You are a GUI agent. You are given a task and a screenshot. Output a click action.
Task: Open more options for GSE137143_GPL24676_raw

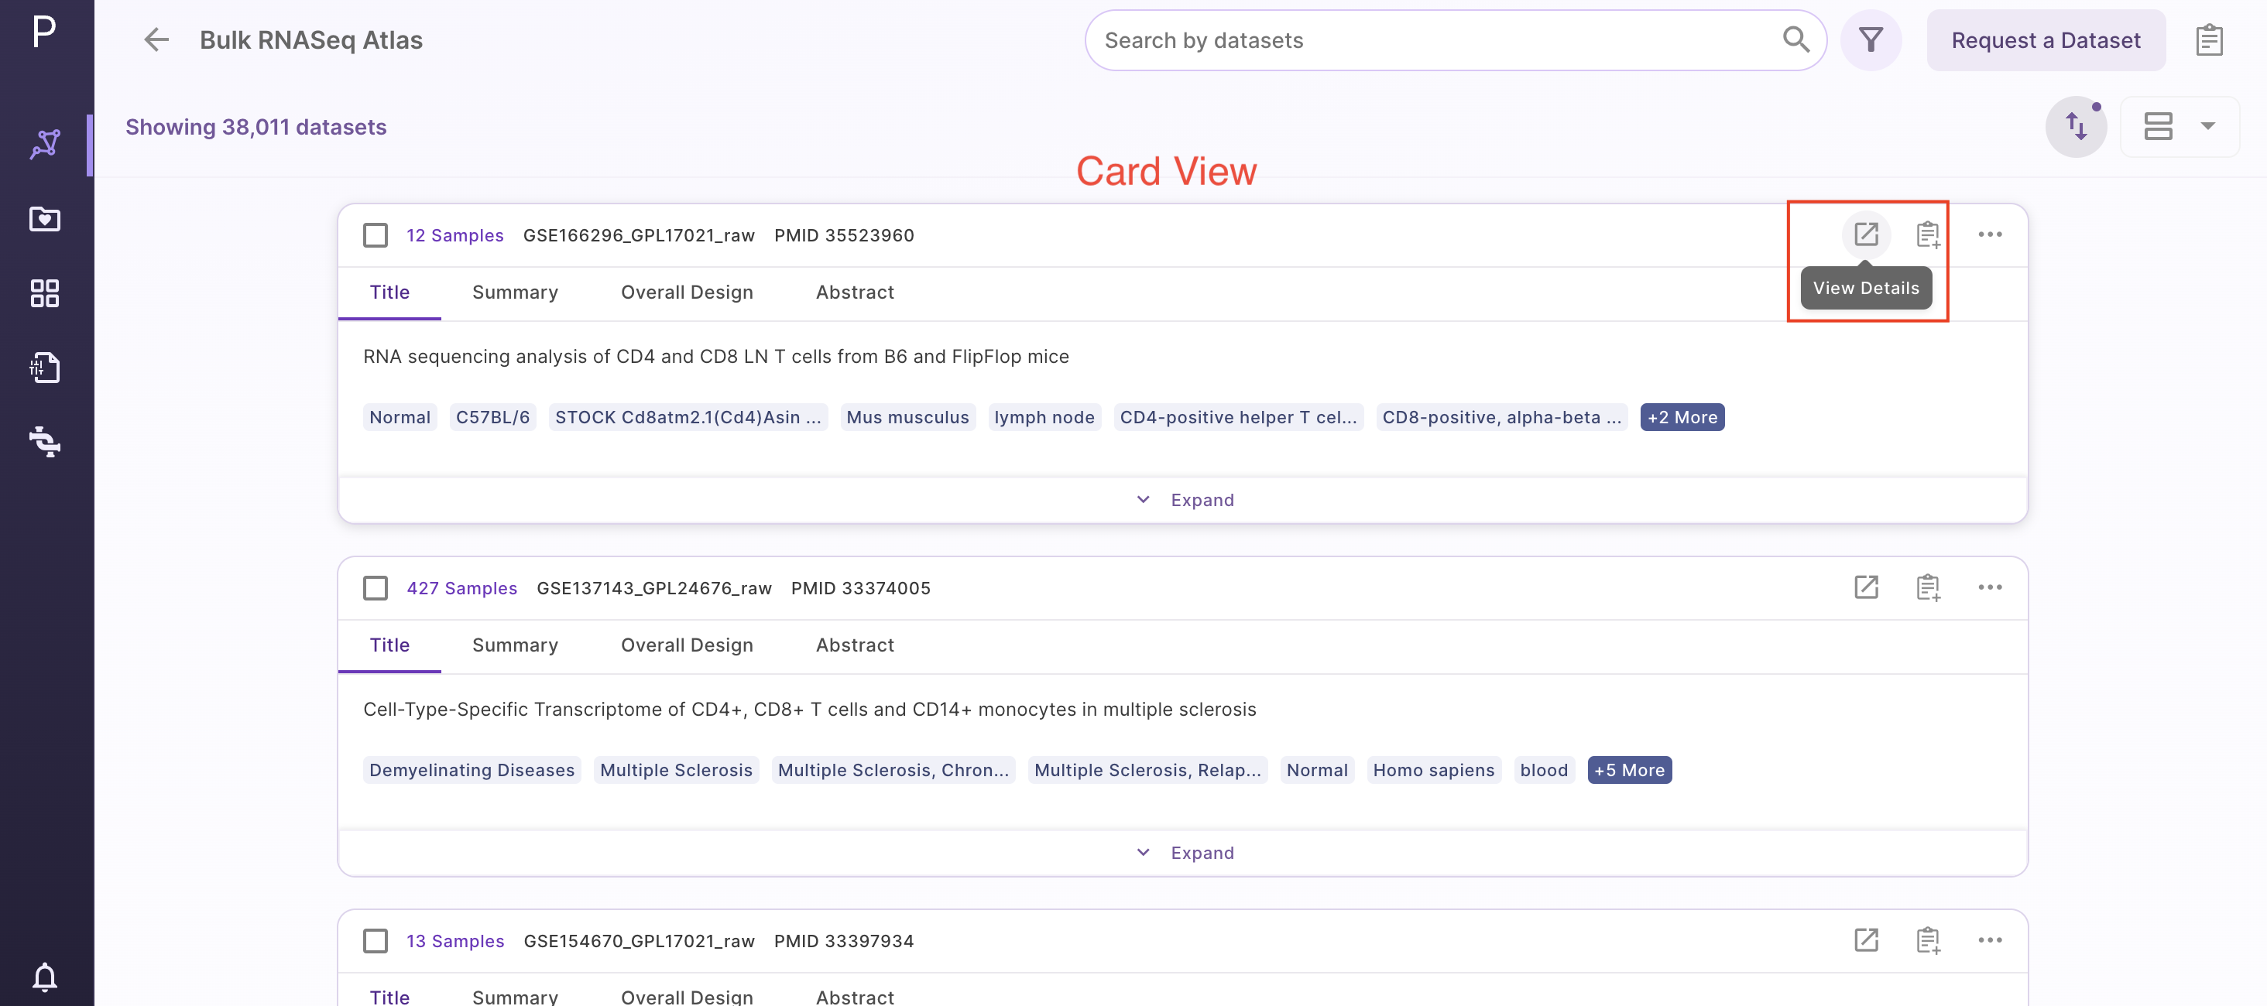coord(1990,587)
